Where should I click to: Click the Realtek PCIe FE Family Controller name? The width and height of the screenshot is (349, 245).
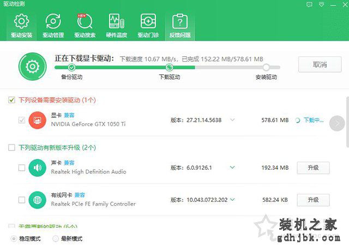click(x=93, y=204)
